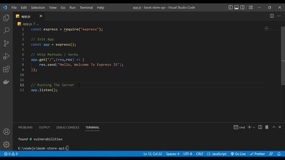Click the cmd terminal shell label

point(239,128)
